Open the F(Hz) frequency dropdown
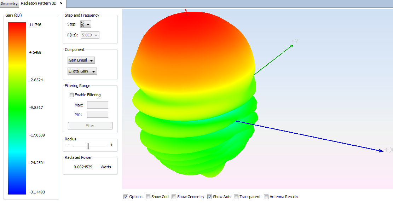 tap(90, 35)
